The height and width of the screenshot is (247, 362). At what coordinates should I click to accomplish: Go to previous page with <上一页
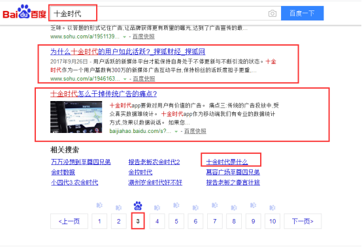point(69,221)
